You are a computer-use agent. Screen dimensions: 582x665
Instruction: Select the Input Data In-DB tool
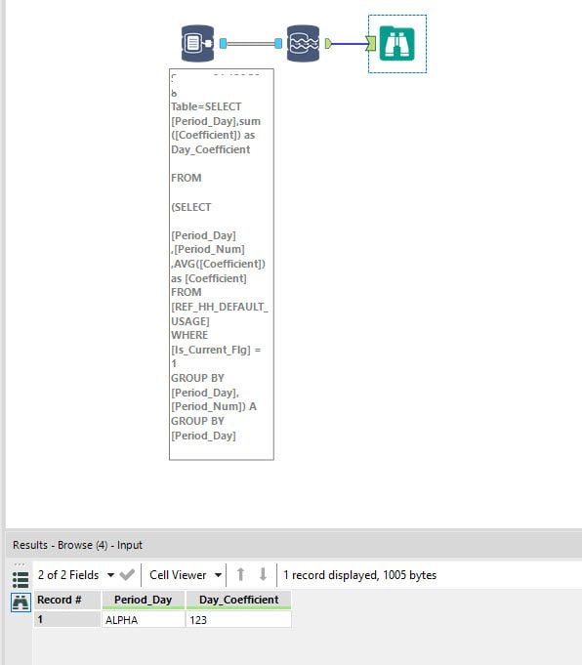click(197, 43)
